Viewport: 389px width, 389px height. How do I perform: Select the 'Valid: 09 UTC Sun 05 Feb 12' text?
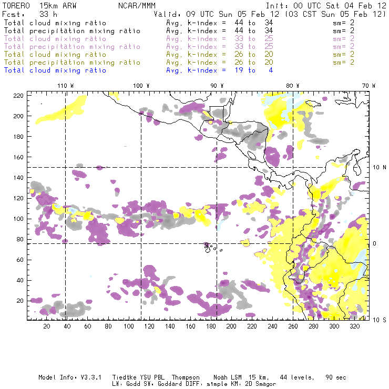216,14
